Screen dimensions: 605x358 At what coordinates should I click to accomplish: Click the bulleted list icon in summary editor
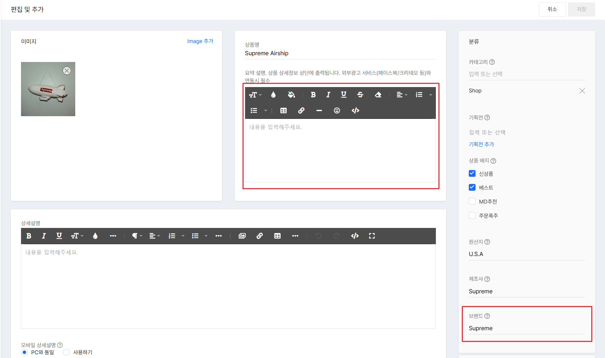point(254,110)
